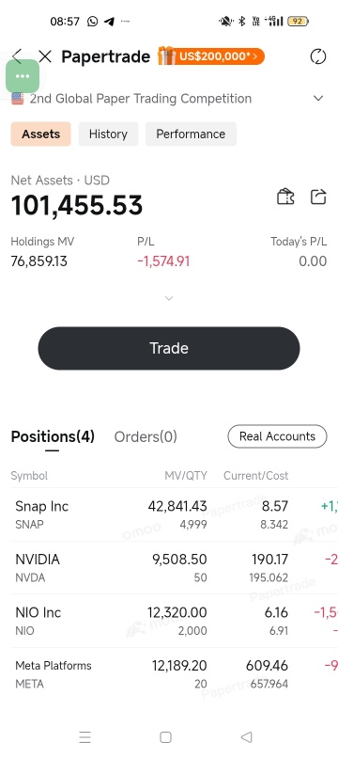Tap the Android recent apps menu icon

pyautogui.click(x=85, y=736)
